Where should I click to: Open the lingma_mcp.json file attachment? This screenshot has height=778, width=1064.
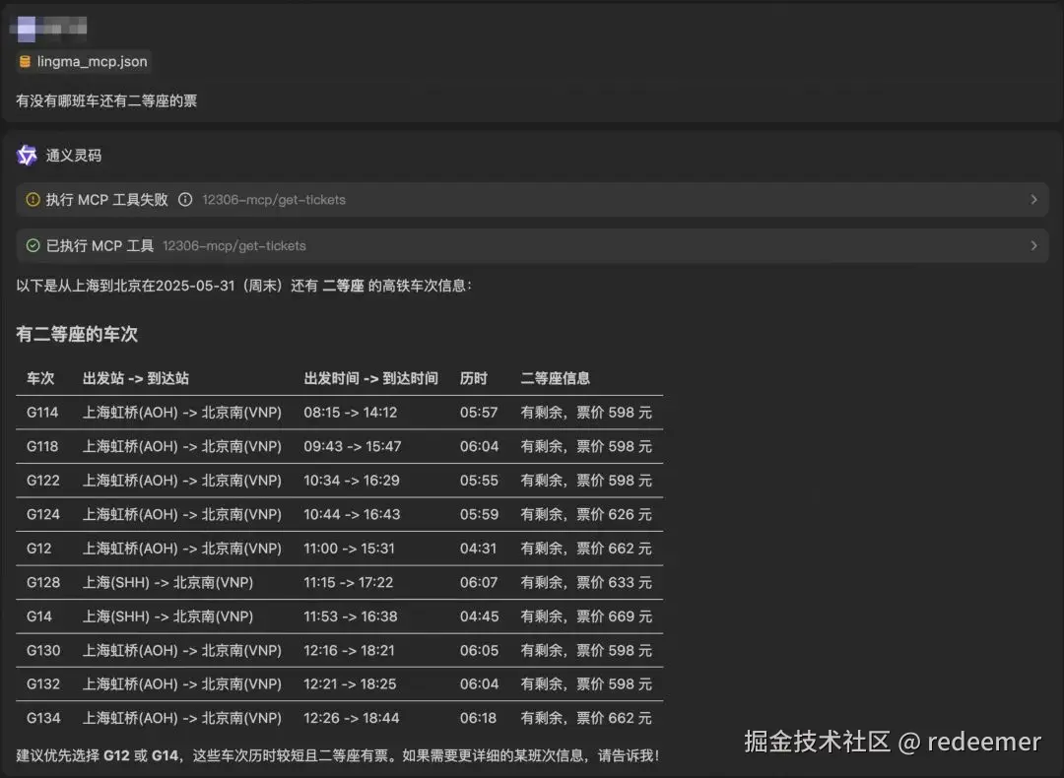click(84, 62)
